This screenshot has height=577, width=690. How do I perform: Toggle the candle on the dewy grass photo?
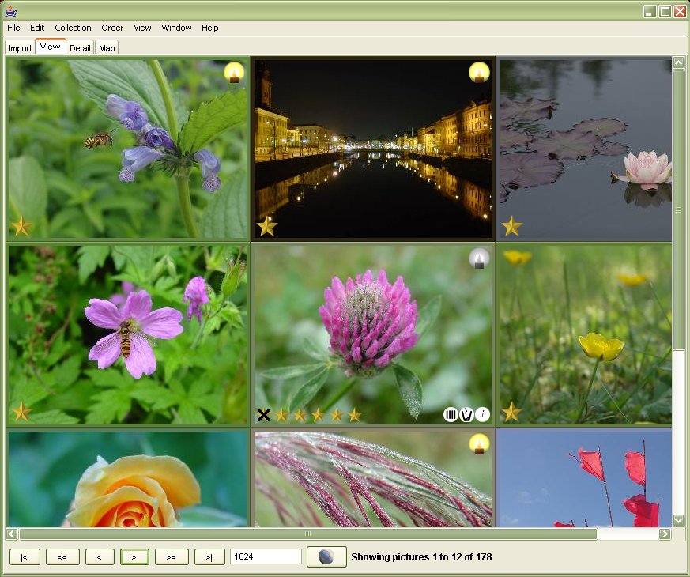click(x=479, y=444)
